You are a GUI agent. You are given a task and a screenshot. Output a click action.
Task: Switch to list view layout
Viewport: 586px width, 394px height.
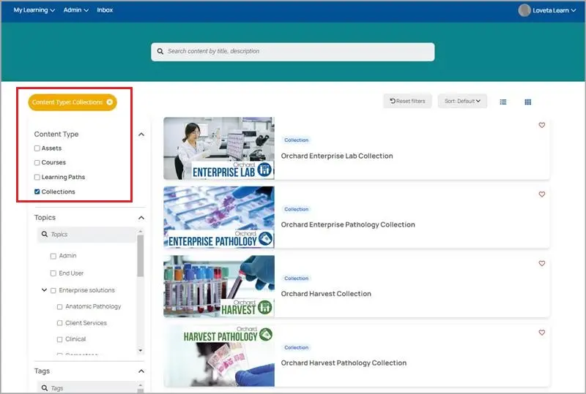coord(503,102)
